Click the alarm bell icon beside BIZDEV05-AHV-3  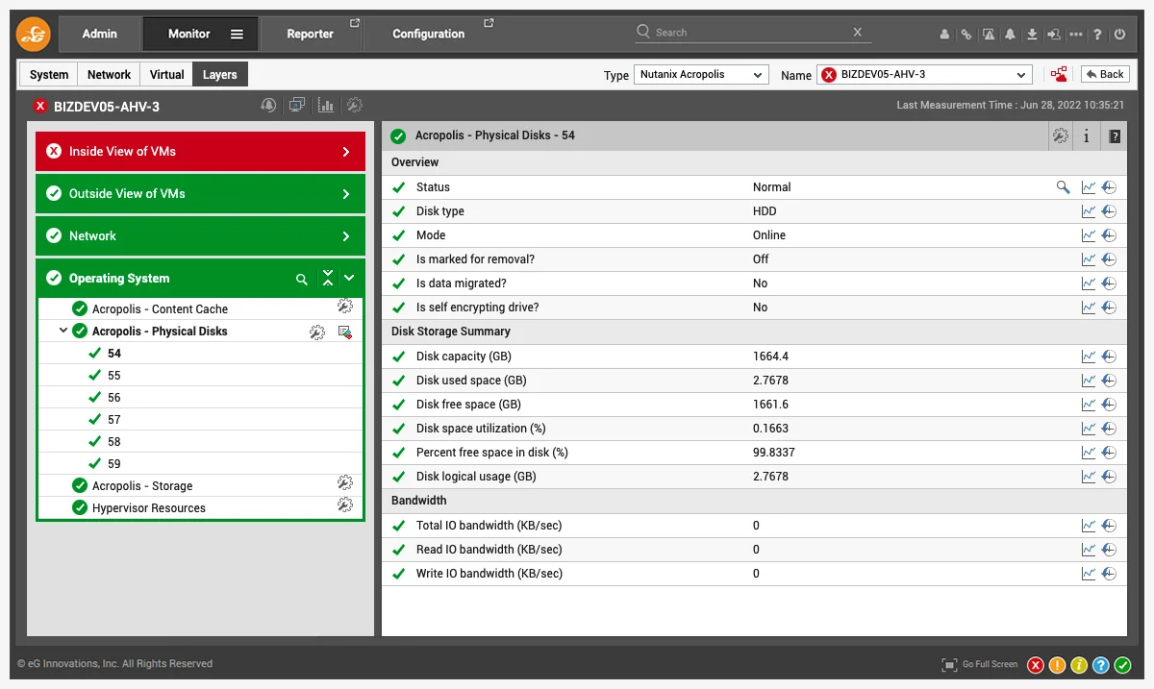click(x=268, y=105)
